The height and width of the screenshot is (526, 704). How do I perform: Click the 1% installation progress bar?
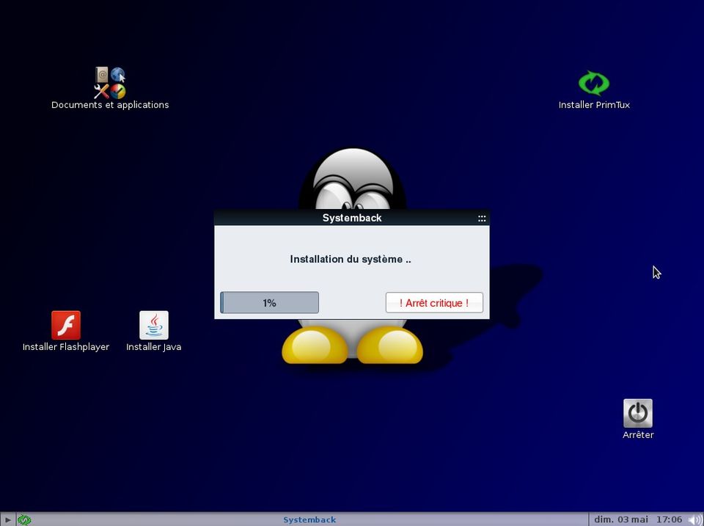269,302
